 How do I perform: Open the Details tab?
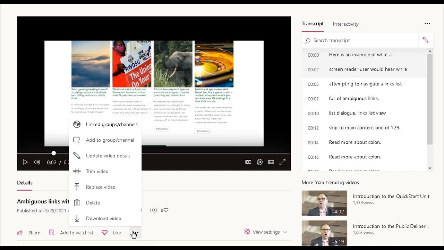[24, 182]
